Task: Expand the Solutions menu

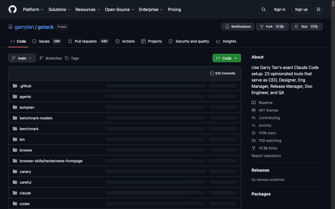Action: coord(60,9)
